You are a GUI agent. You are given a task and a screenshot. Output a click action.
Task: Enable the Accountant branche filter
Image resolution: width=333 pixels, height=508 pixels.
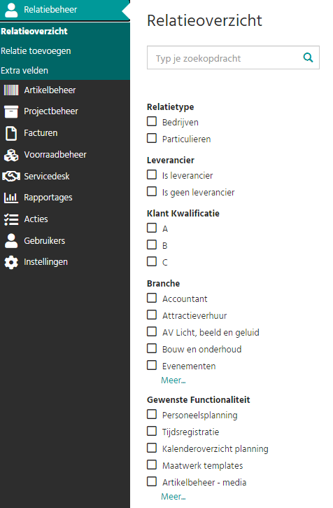pos(152,298)
